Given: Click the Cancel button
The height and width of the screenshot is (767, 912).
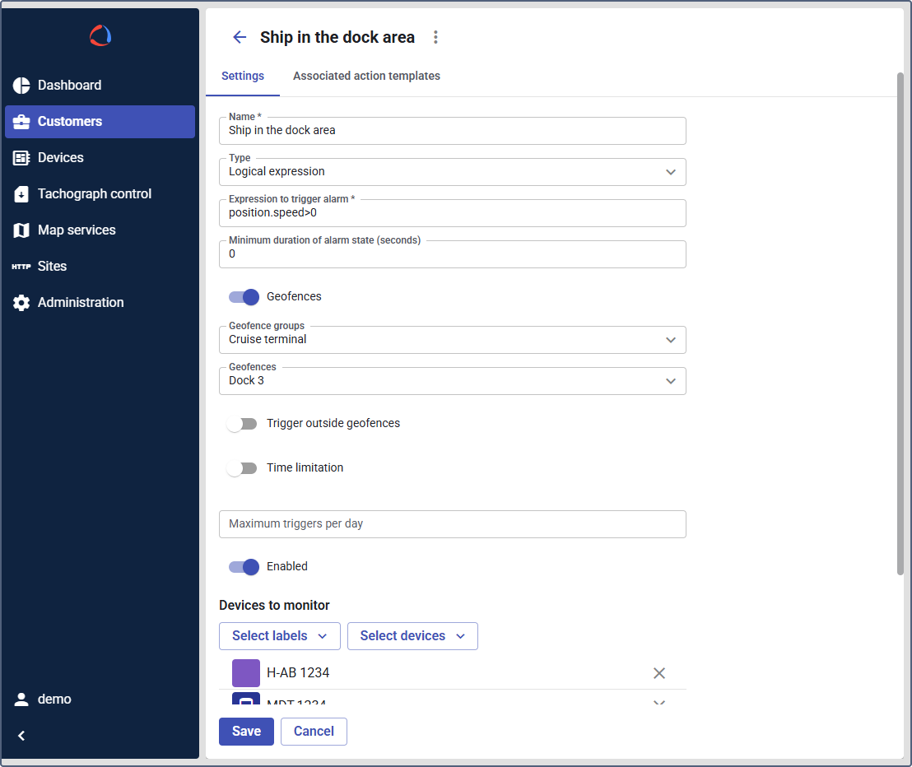Looking at the screenshot, I should tap(314, 732).
